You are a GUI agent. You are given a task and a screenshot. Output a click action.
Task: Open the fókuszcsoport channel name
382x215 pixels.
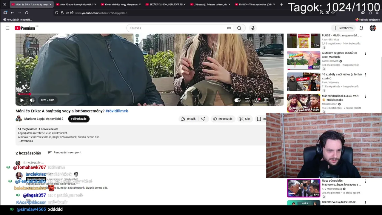click(x=329, y=104)
